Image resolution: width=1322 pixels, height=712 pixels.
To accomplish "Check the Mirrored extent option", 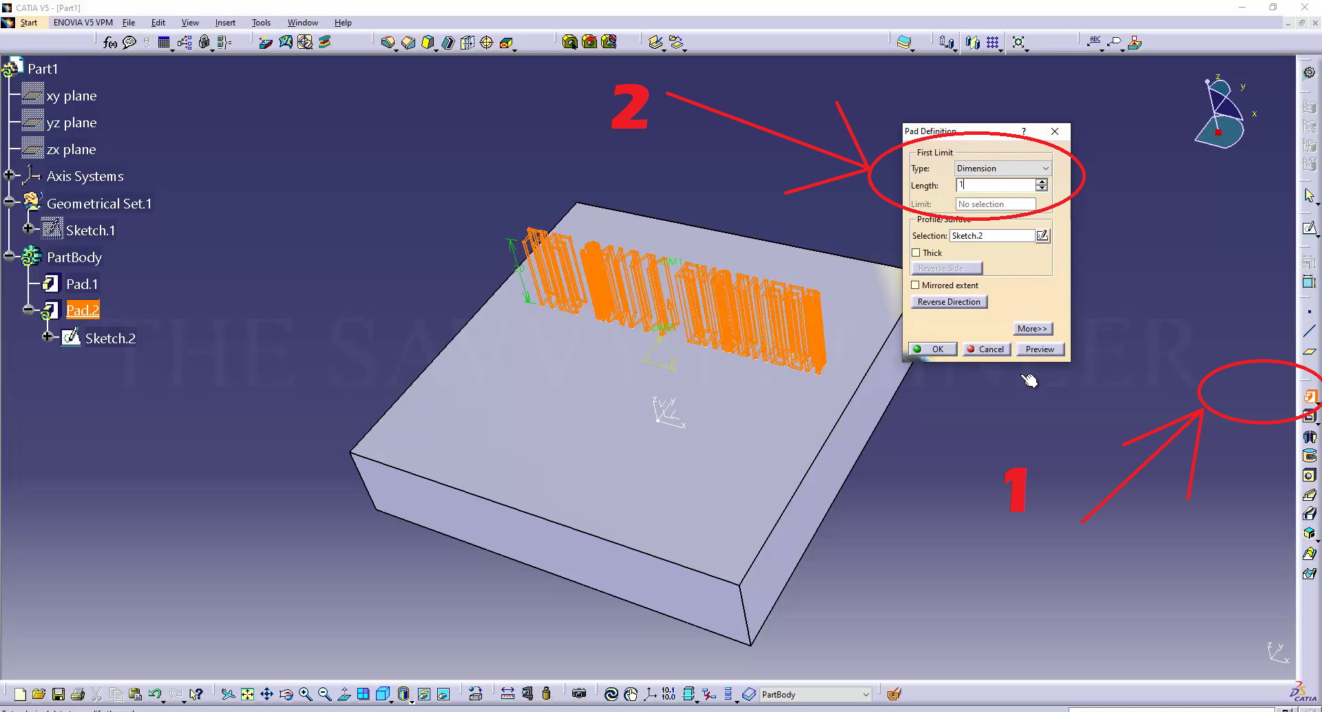I will tap(916, 285).
